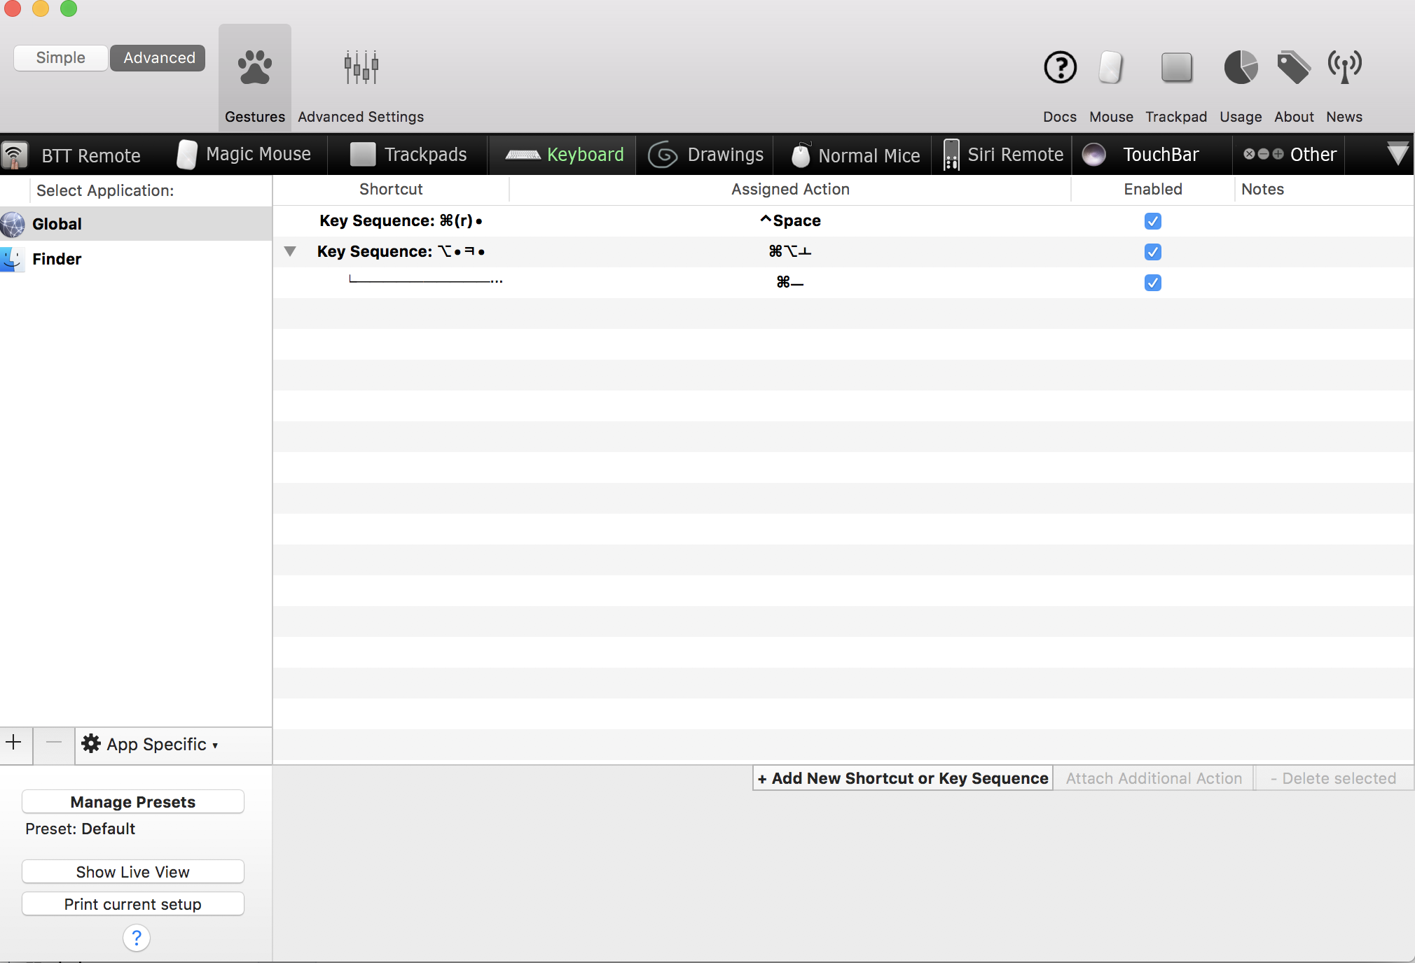Switch to Simple mode
Screen dimensions: 1415x963
[61, 58]
